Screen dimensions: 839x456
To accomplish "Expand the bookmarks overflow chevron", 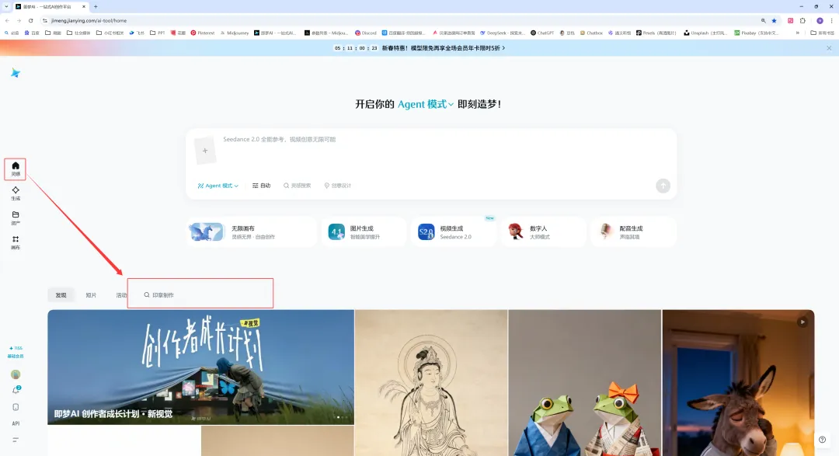I will 797,33.
